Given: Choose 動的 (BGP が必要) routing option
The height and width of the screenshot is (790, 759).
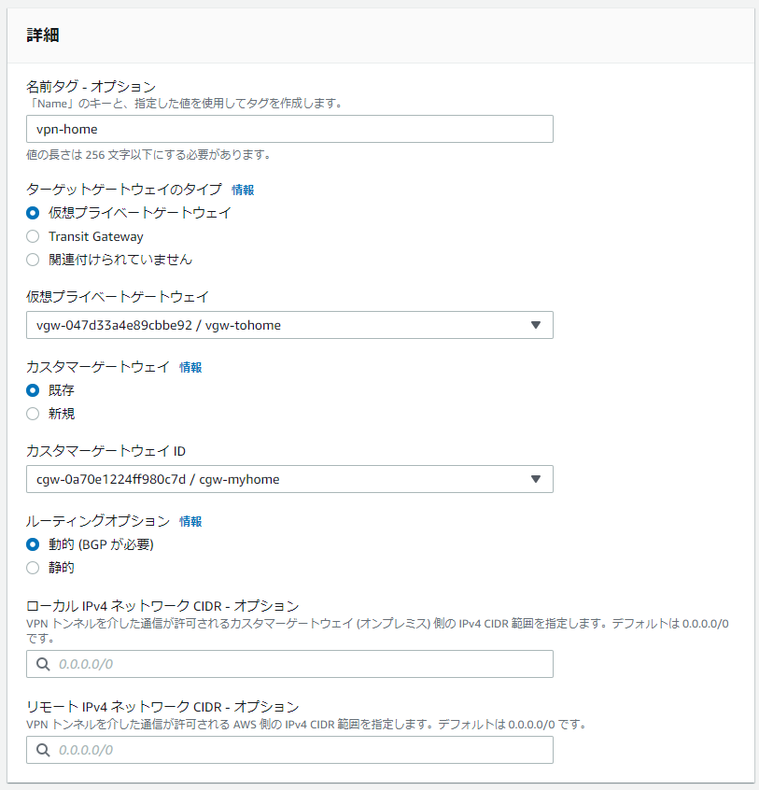Looking at the screenshot, I should tap(34, 544).
